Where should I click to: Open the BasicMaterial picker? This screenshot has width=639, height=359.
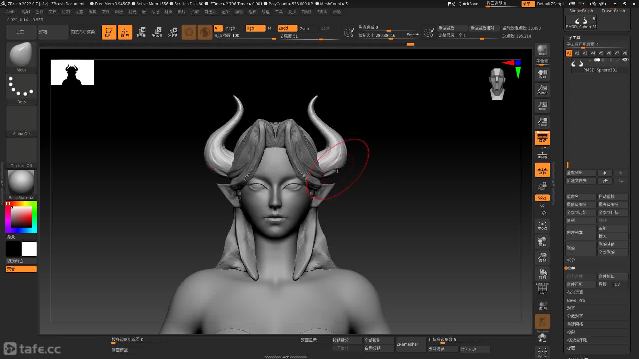click(x=21, y=185)
